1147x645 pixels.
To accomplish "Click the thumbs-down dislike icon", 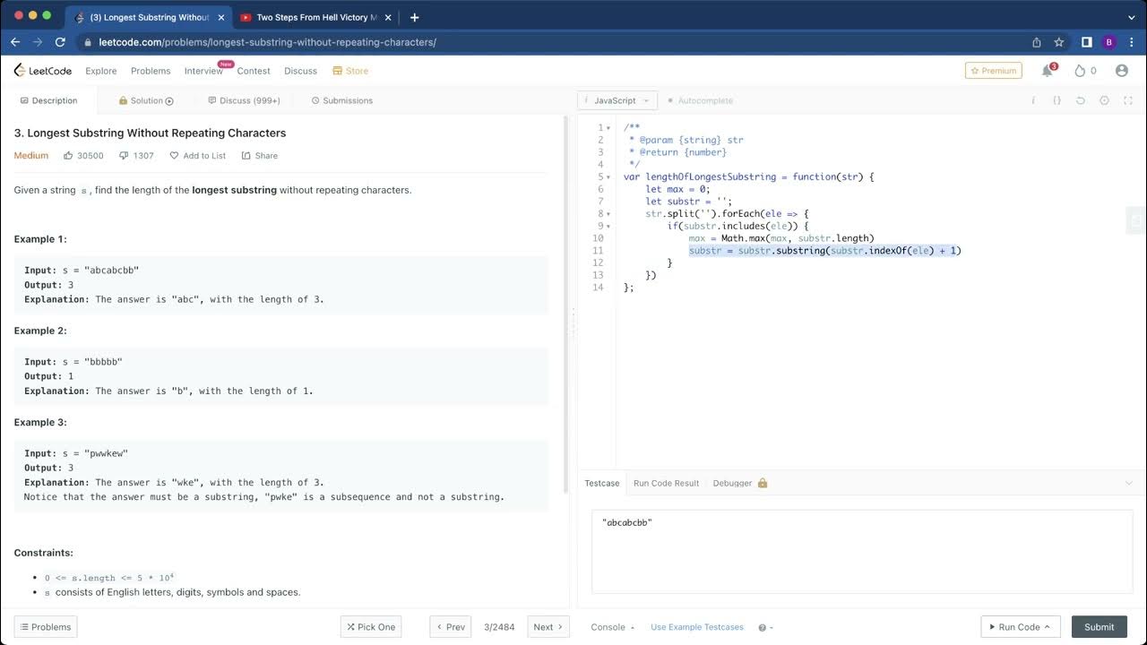I will pyautogui.click(x=124, y=156).
